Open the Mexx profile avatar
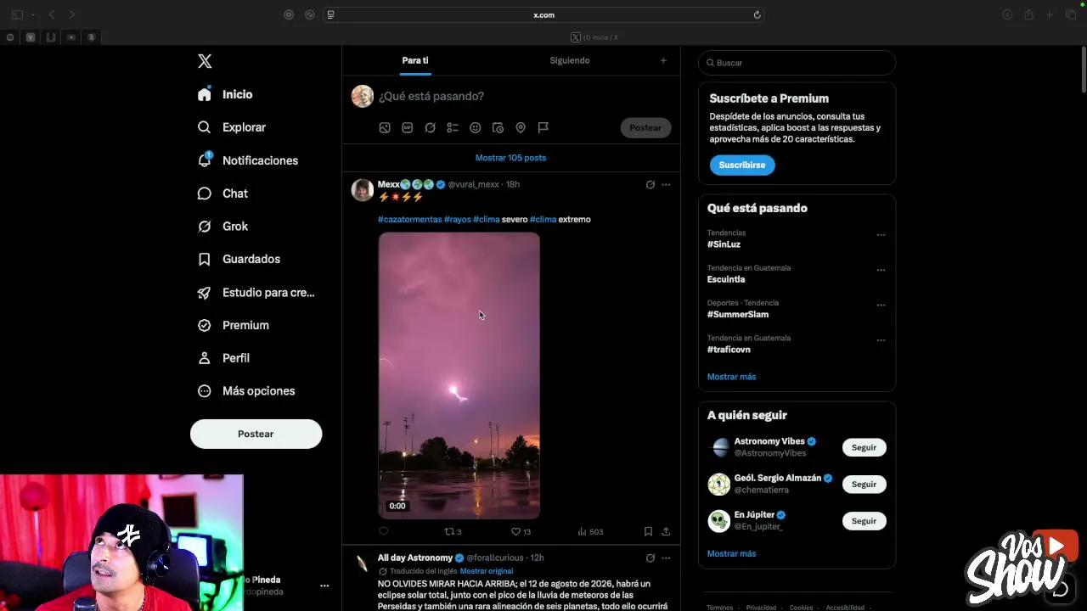Viewport: 1087px width, 611px height. (x=363, y=190)
